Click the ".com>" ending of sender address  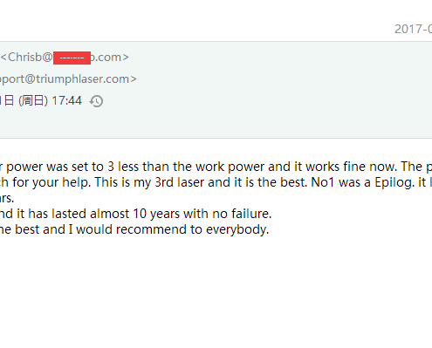110,58
